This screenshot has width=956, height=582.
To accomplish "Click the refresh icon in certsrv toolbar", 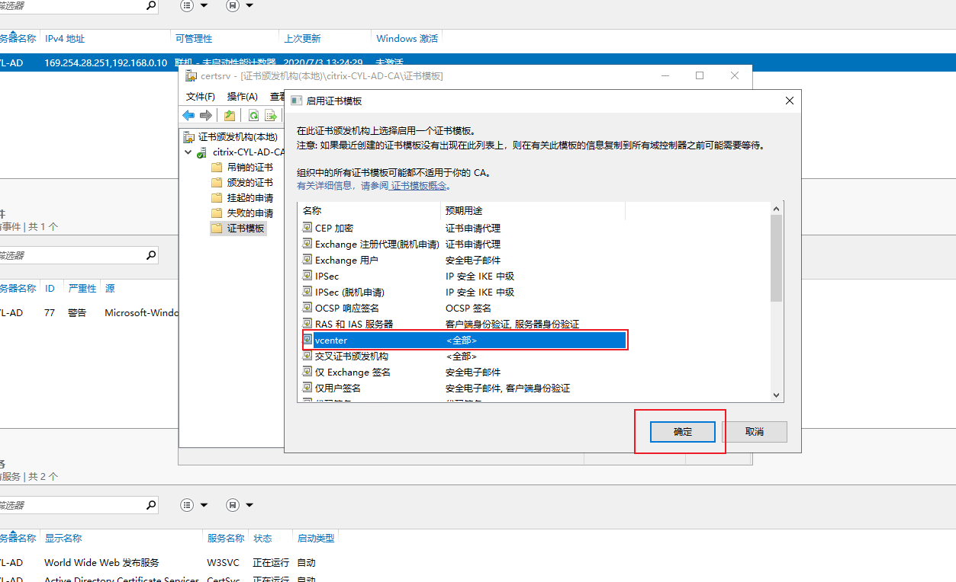I will (x=253, y=115).
